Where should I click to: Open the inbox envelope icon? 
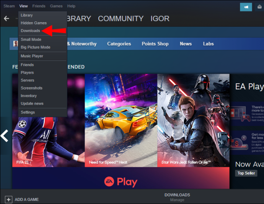(259, 7)
